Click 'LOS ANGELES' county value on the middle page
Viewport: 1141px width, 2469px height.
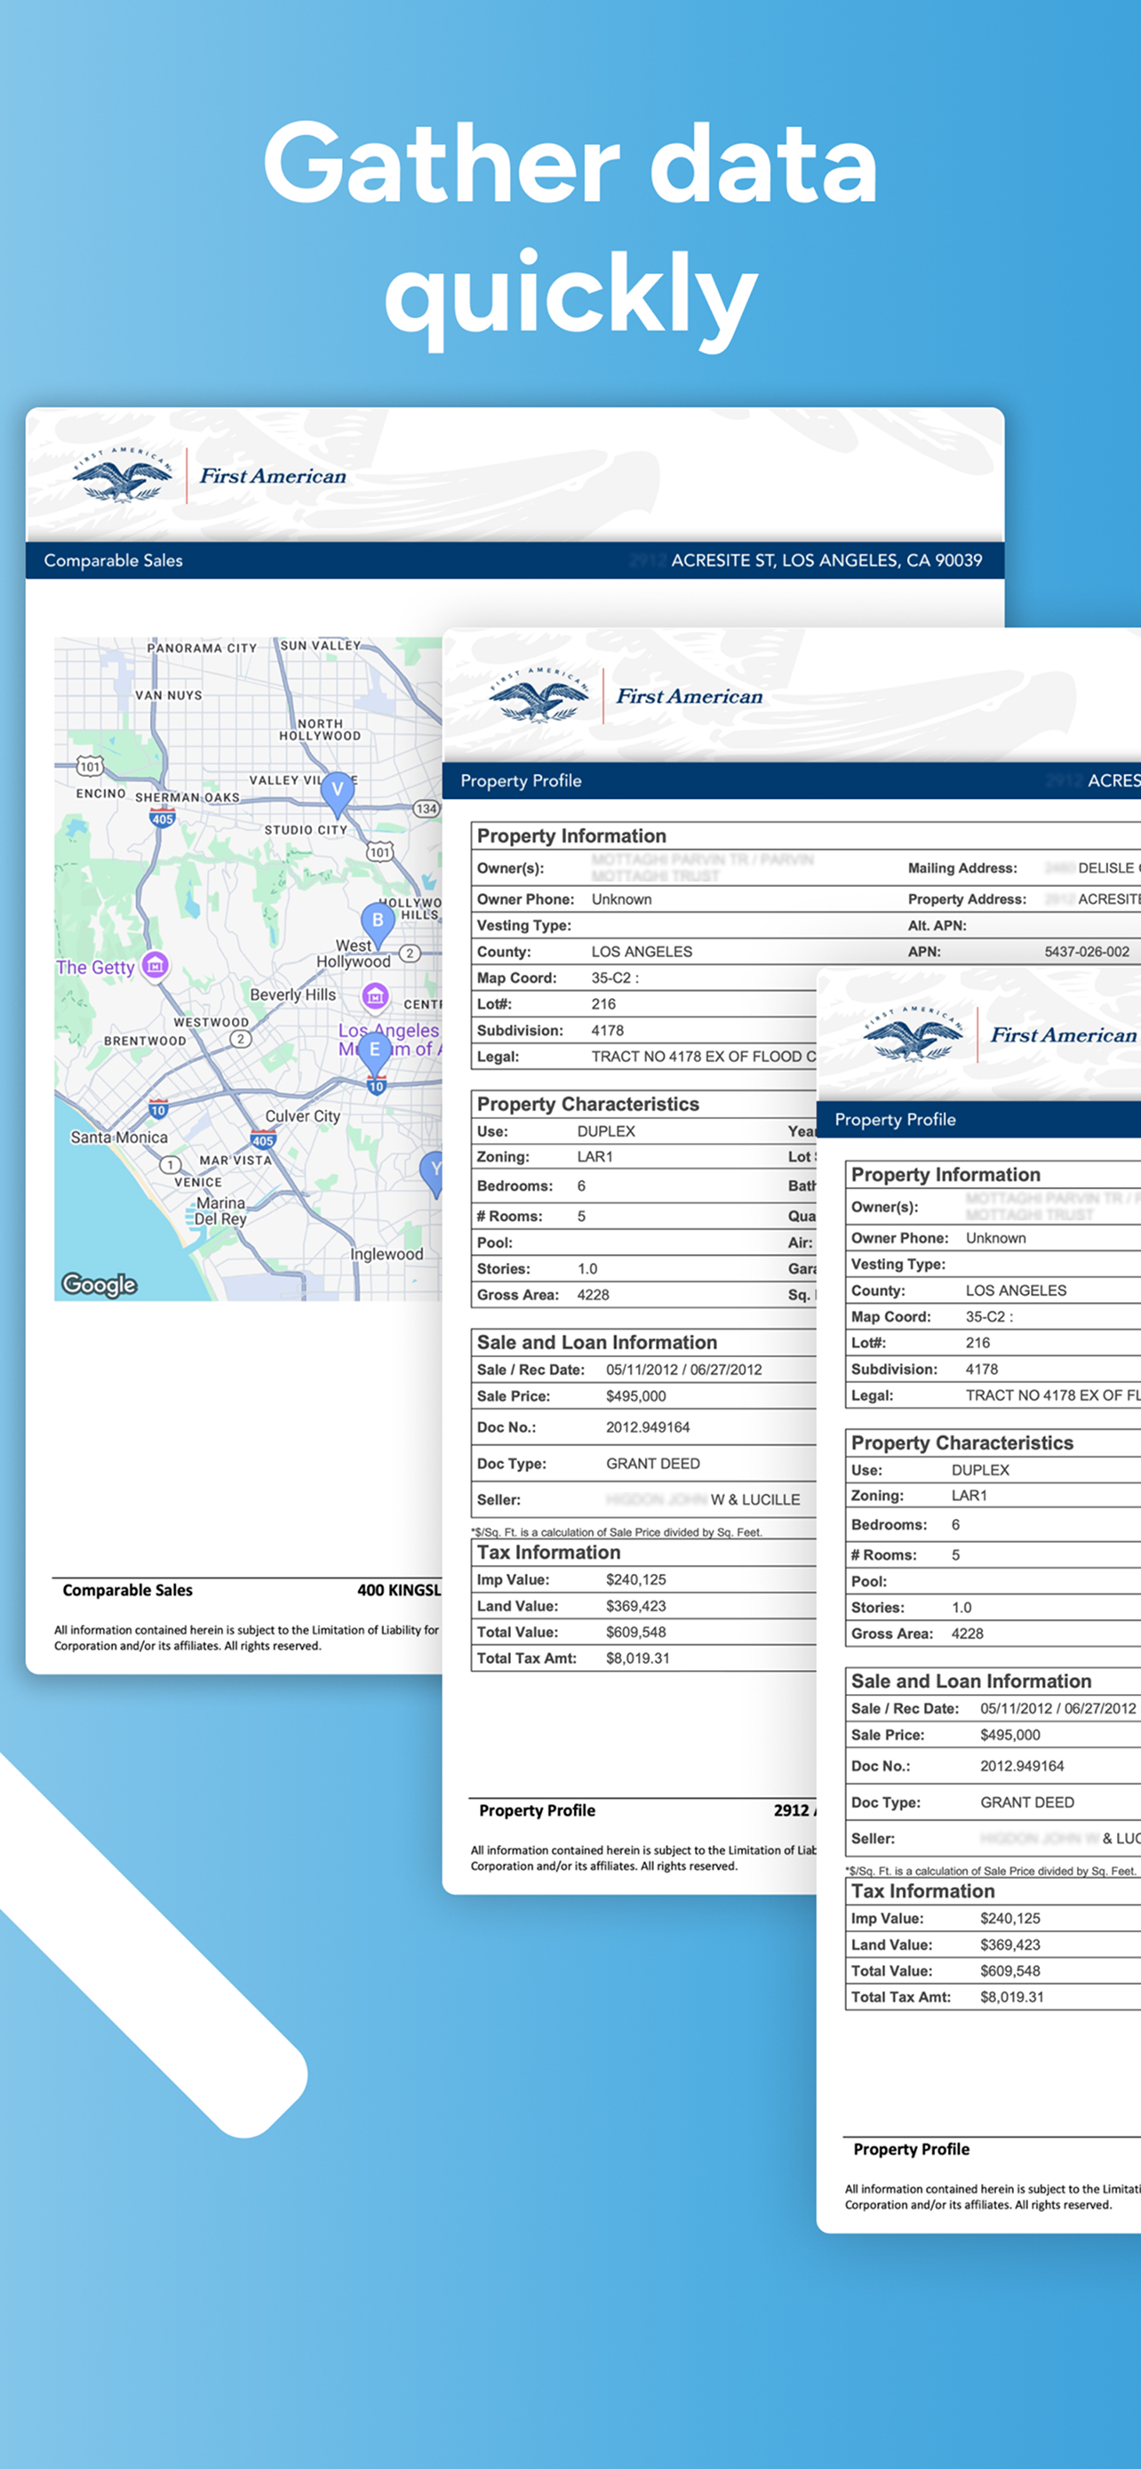[x=641, y=951]
